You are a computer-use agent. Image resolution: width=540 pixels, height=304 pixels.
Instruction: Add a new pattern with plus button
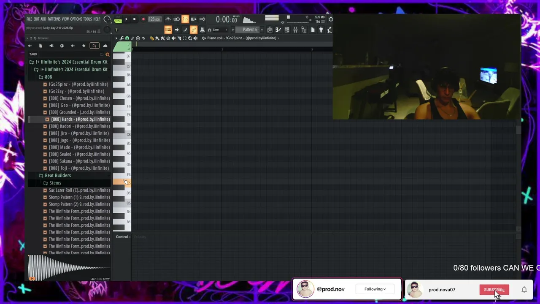pyautogui.click(x=262, y=30)
